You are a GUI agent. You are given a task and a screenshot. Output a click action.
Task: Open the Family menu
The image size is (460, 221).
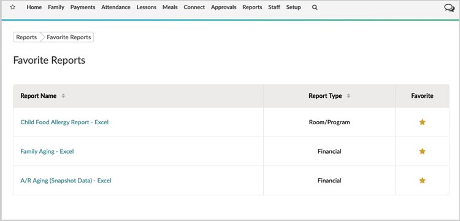click(x=56, y=7)
